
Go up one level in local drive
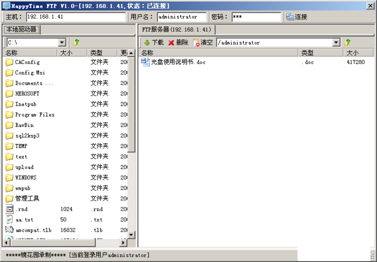click(76, 42)
